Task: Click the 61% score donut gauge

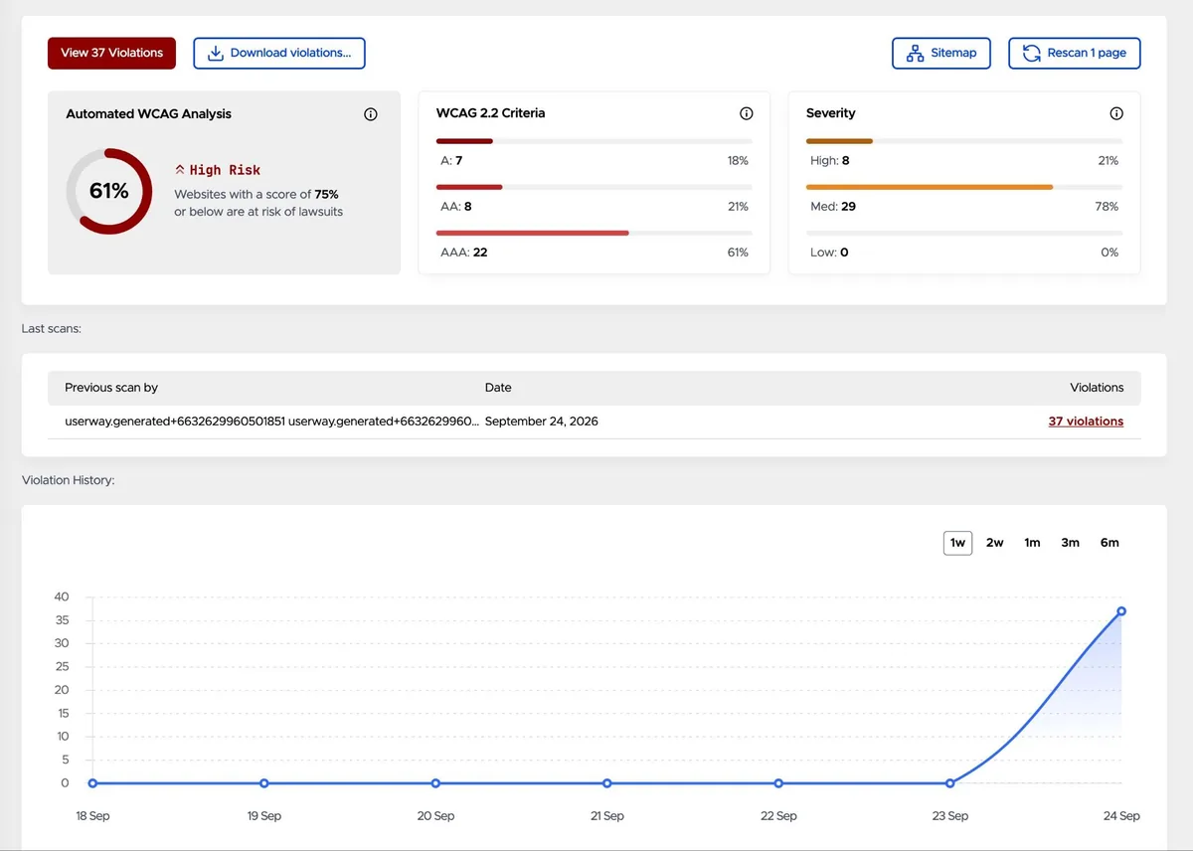Action: [x=109, y=192]
